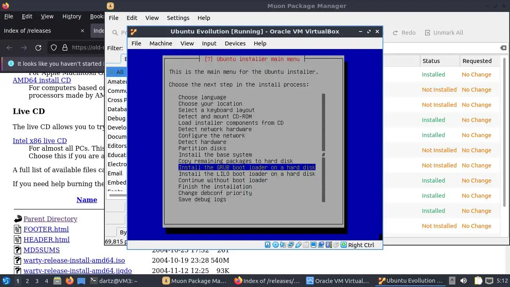Select 'Finish the installation' in installer menu
Image resolution: width=510 pixels, height=287 pixels.
[x=215, y=187]
